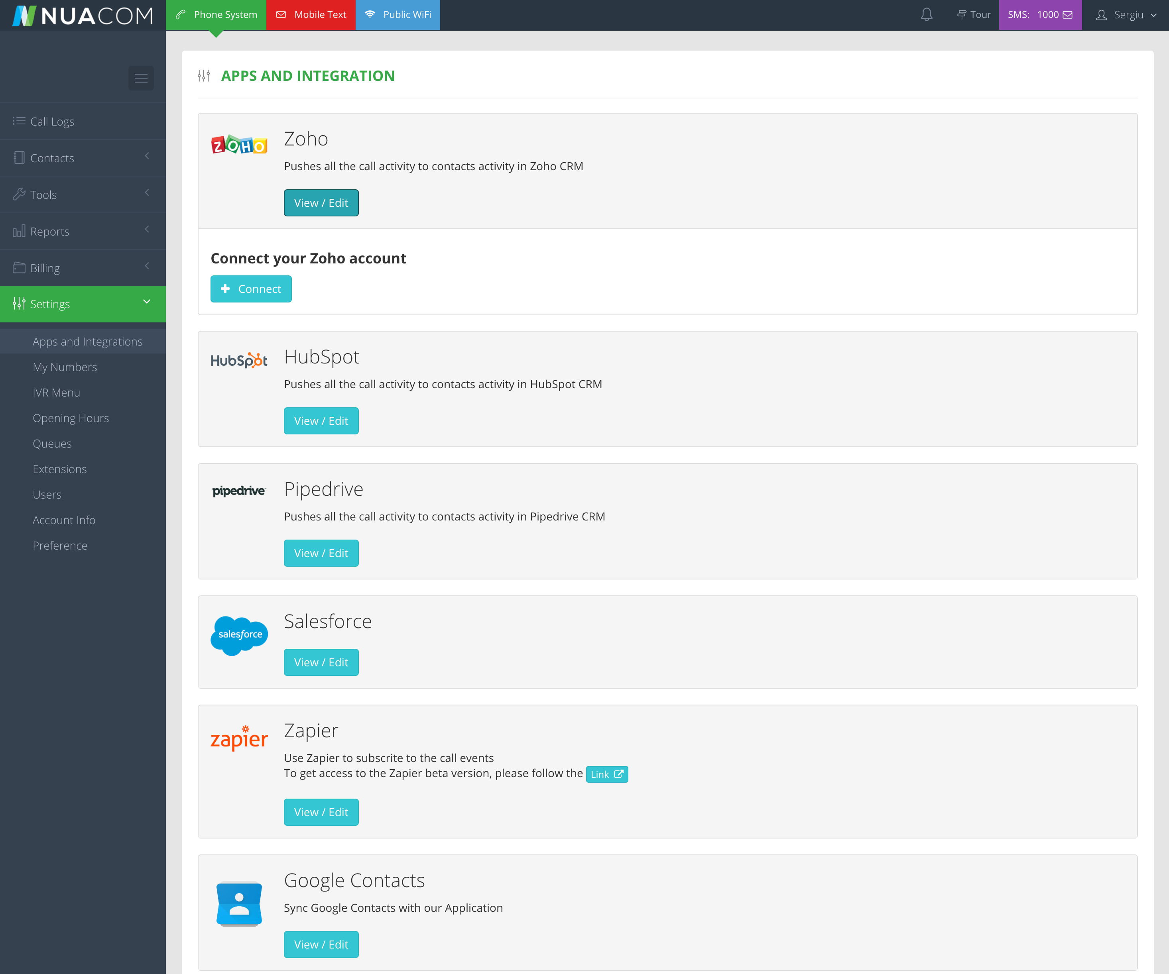Open the Sergiu user dropdown
Screen dimensions: 1169x974
[1126, 15]
